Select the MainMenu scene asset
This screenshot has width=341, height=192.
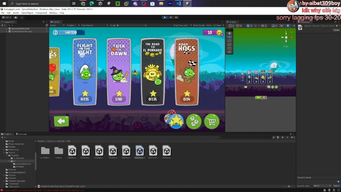(126, 152)
